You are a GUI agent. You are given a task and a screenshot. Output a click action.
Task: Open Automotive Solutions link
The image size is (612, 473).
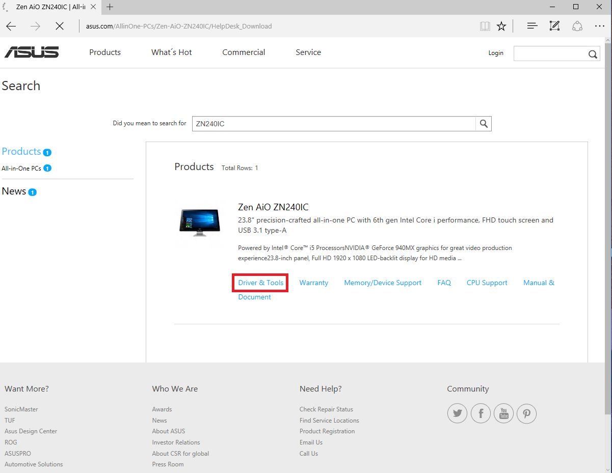(x=34, y=464)
